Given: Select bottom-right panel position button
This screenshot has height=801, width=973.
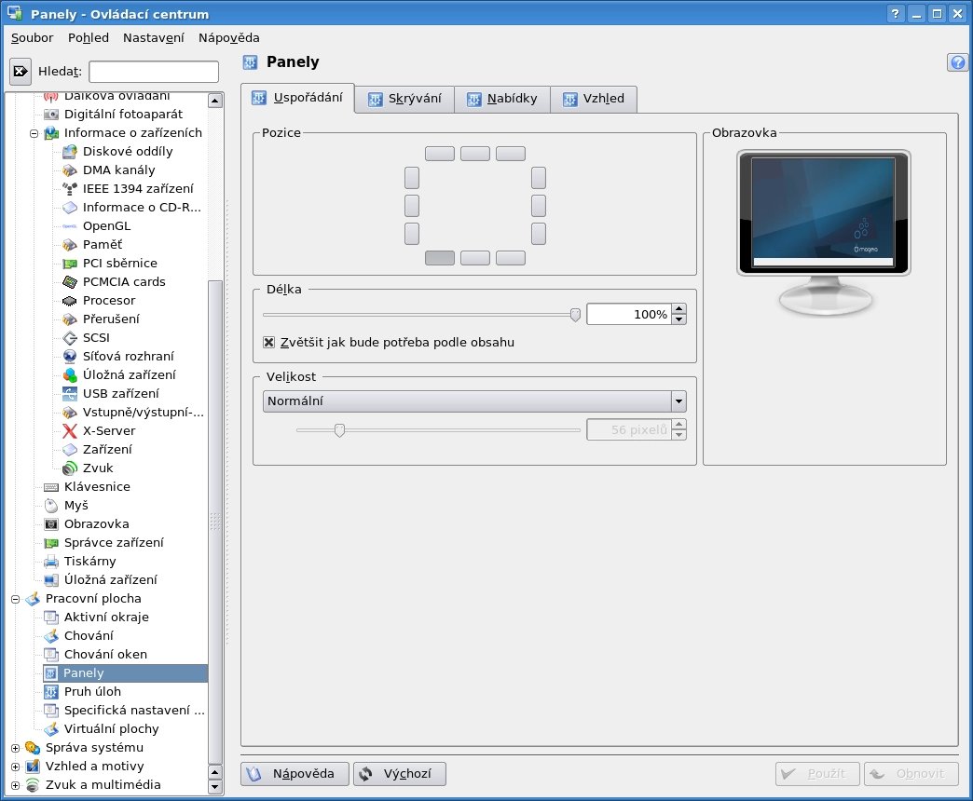Looking at the screenshot, I should point(511,258).
